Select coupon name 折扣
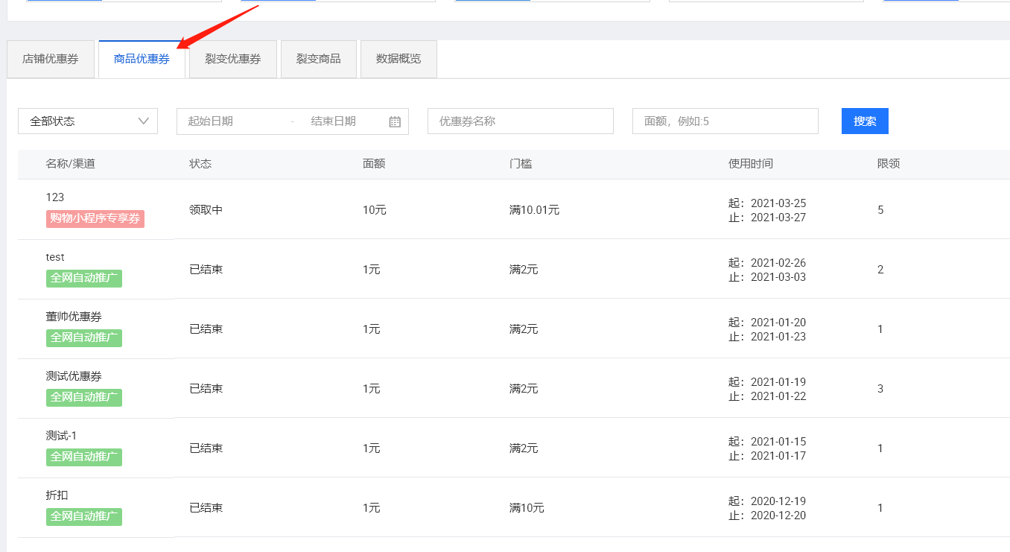The height and width of the screenshot is (552, 1010). point(57,495)
